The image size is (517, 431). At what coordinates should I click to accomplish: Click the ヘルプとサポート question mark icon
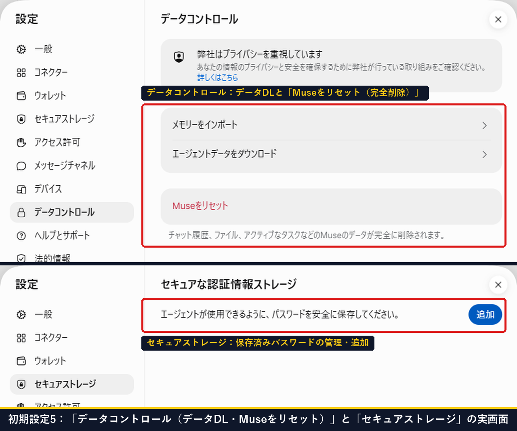tap(21, 236)
